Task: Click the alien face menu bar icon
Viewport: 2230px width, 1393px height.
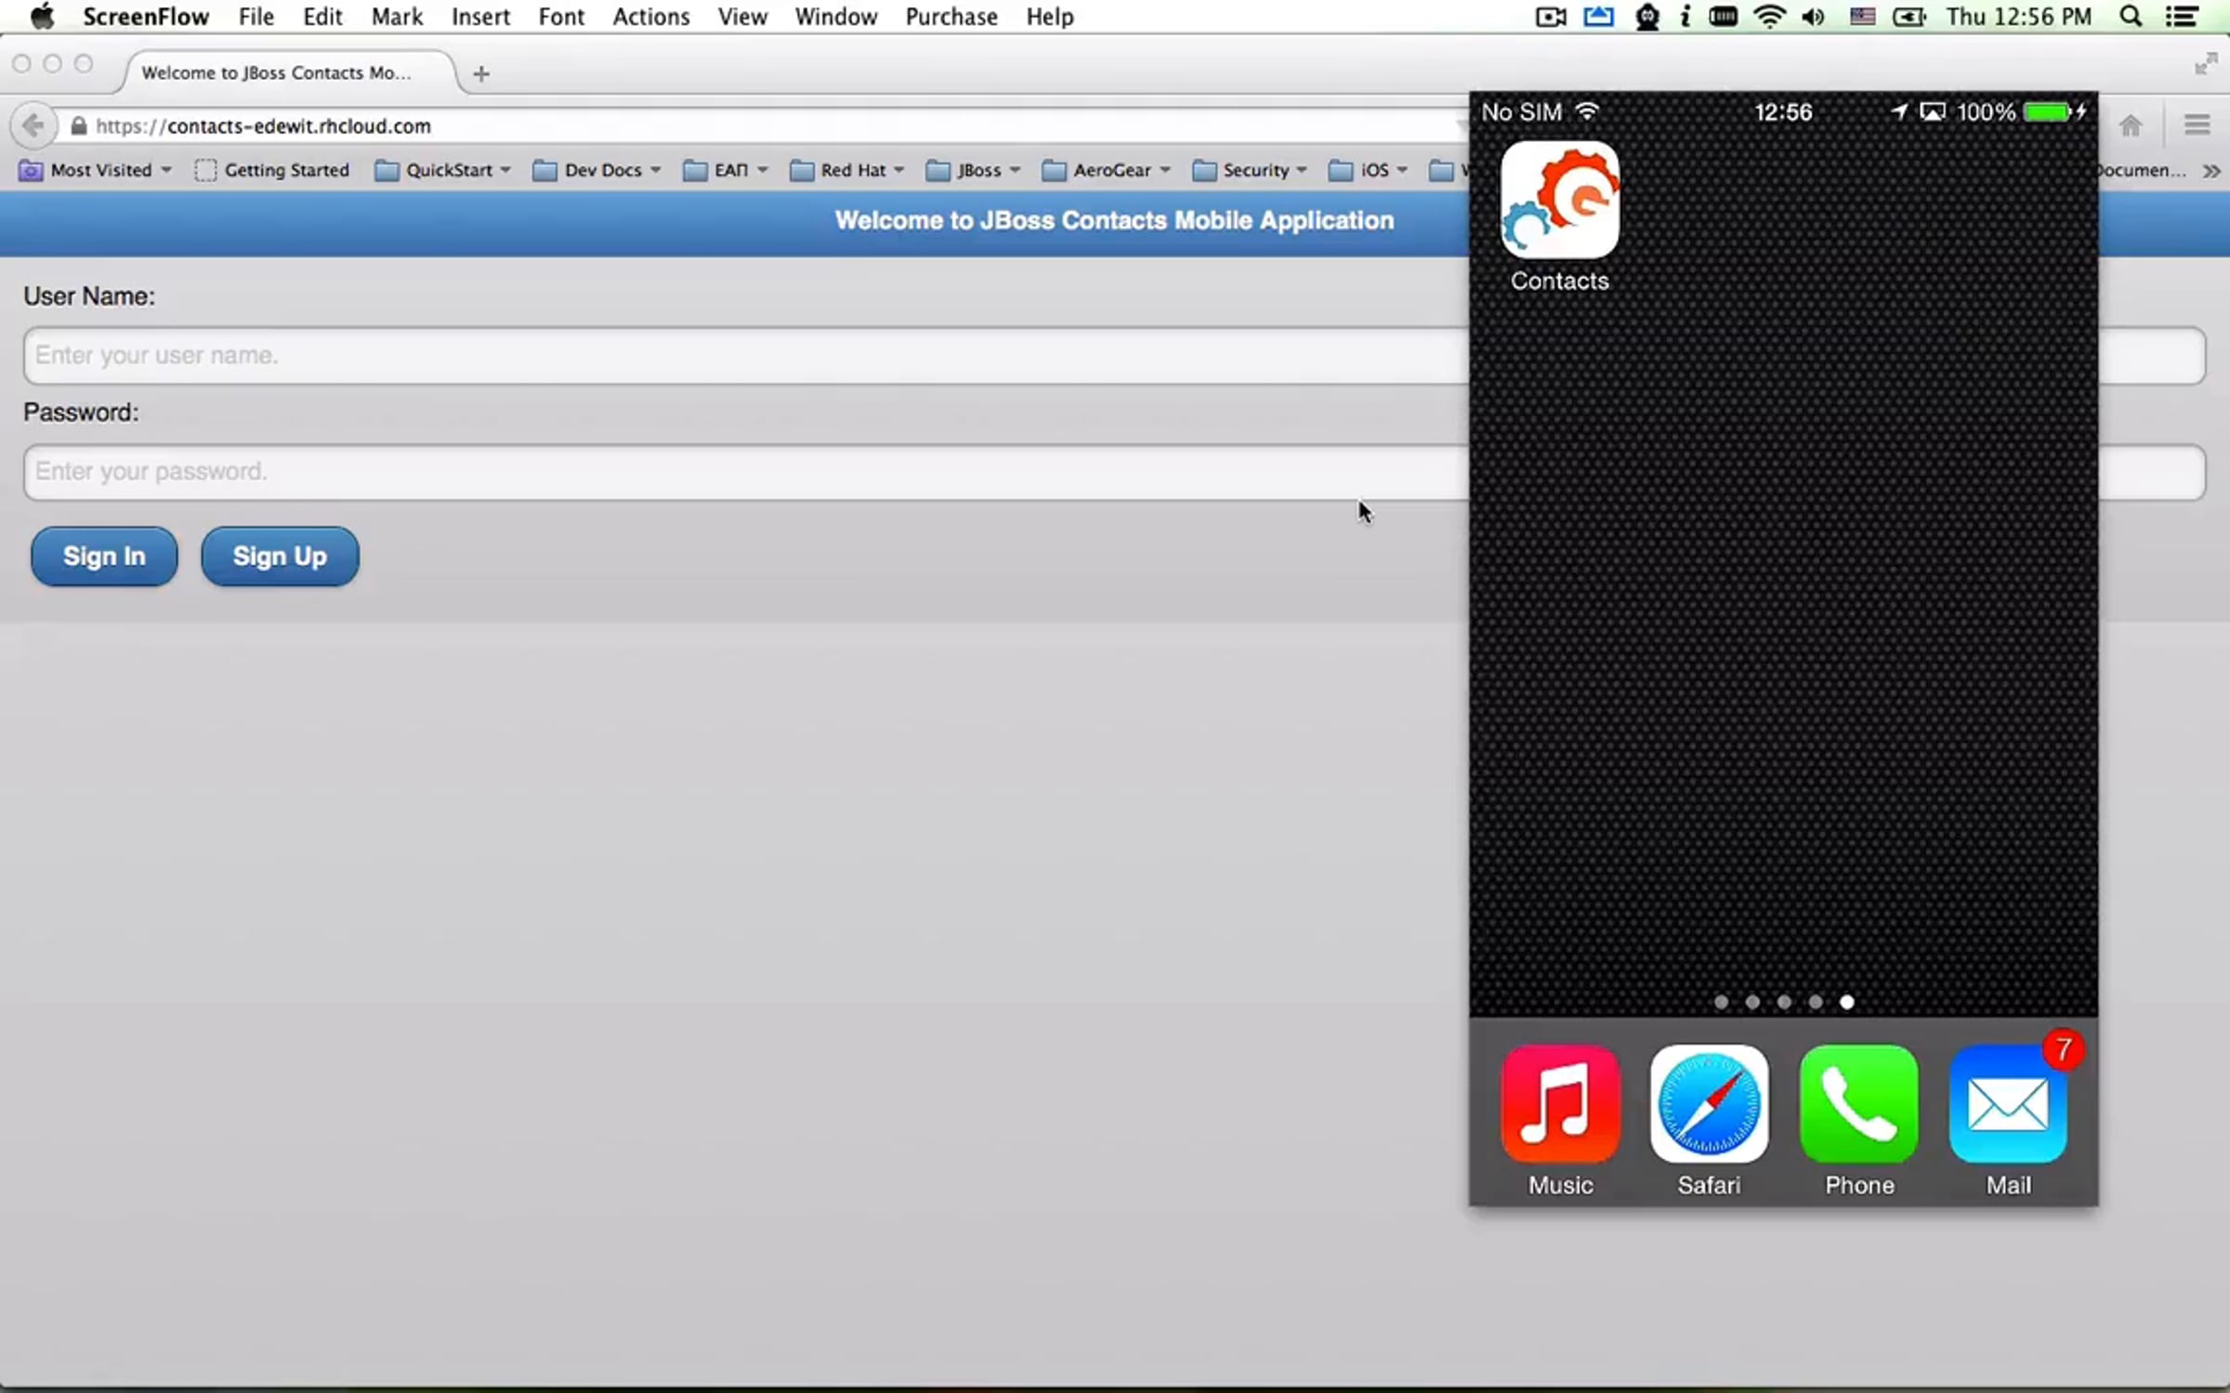Action: (1647, 17)
